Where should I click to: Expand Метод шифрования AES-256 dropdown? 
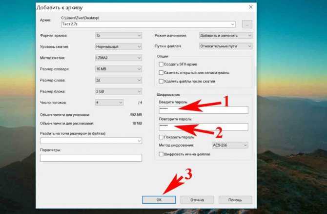[230, 145]
